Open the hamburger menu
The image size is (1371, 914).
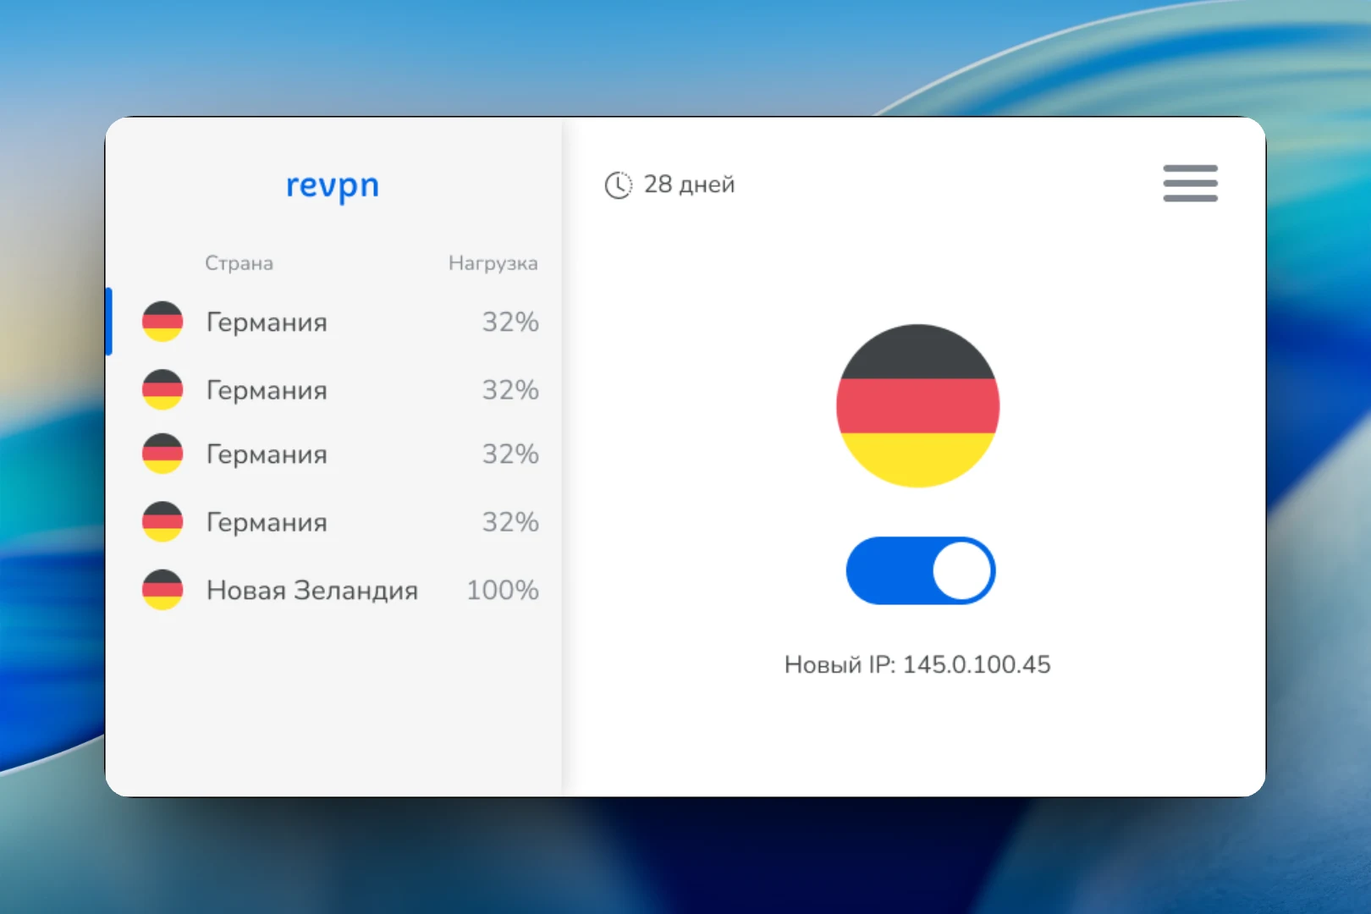click(x=1190, y=183)
